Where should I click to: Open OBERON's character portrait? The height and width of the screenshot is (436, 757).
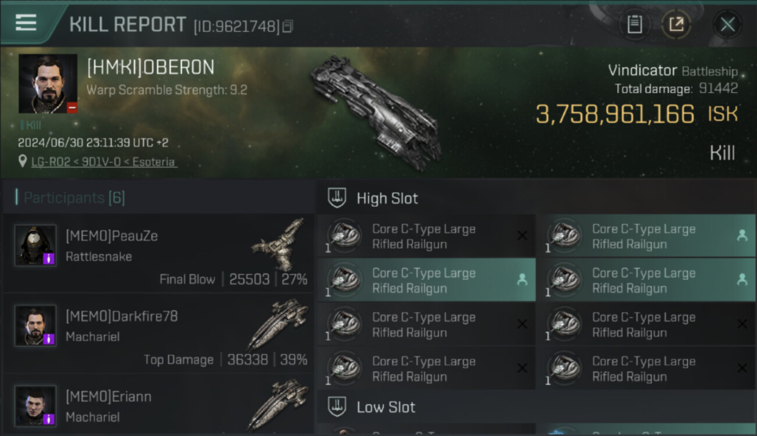pyautogui.click(x=48, y=84)
